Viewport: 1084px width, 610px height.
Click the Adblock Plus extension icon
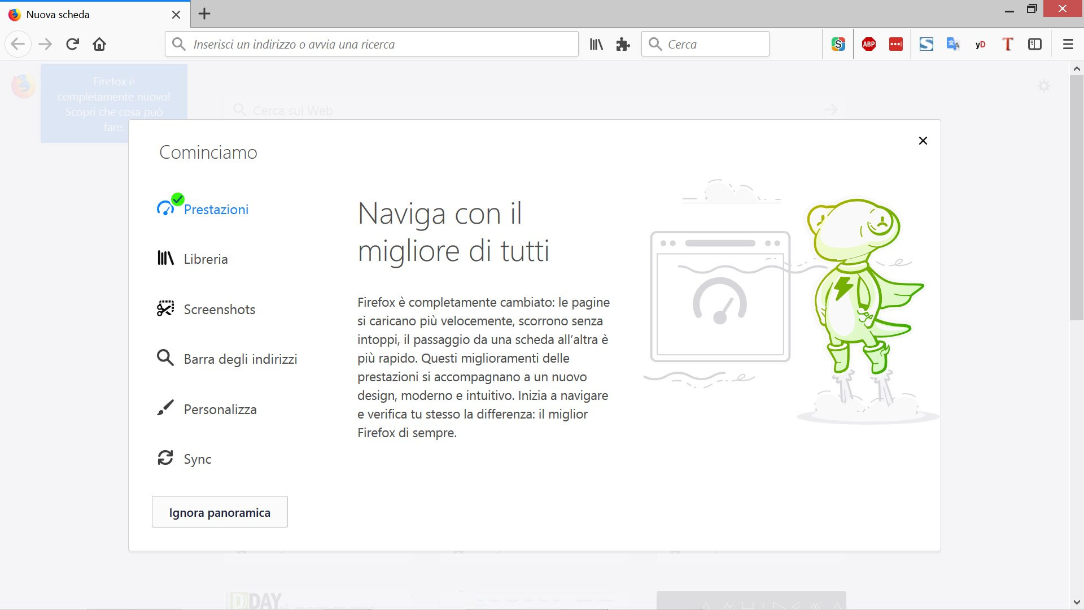coord(868,44)
